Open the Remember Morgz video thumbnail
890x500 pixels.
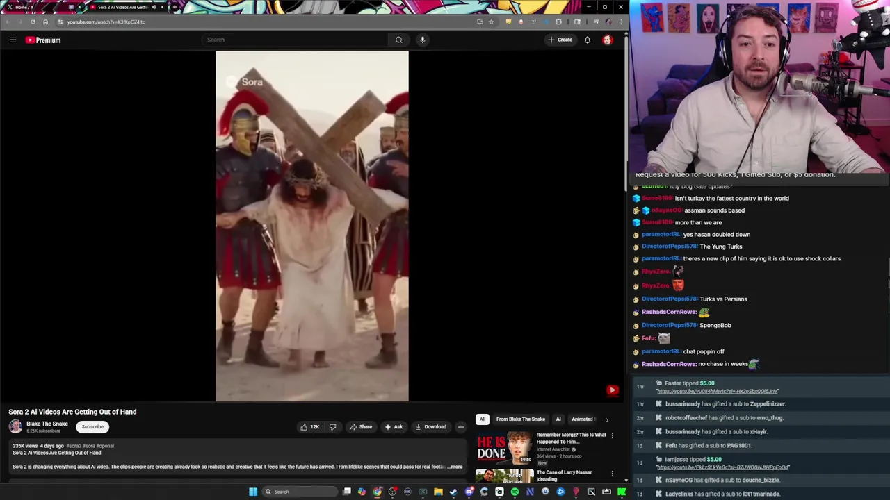[x=505, y=449]
